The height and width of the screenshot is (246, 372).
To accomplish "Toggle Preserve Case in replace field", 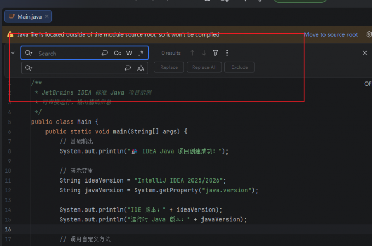I will 141,68.
